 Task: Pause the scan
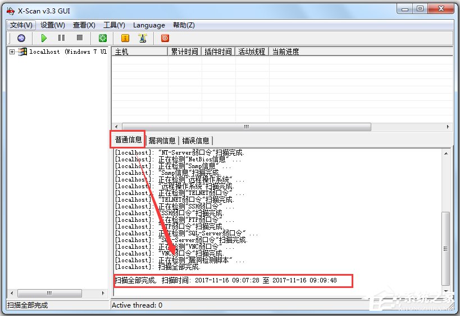(x=62, y=38)
